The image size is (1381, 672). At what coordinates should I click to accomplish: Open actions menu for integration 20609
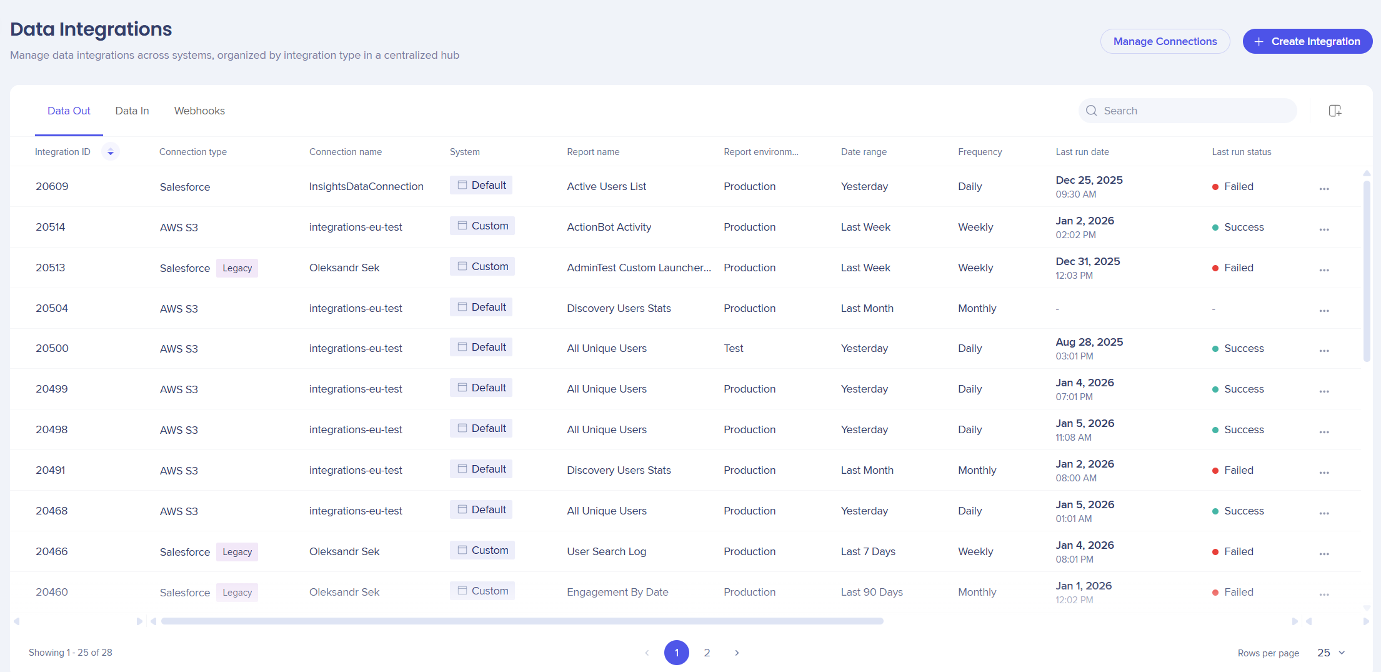(x=1324, y=188)
